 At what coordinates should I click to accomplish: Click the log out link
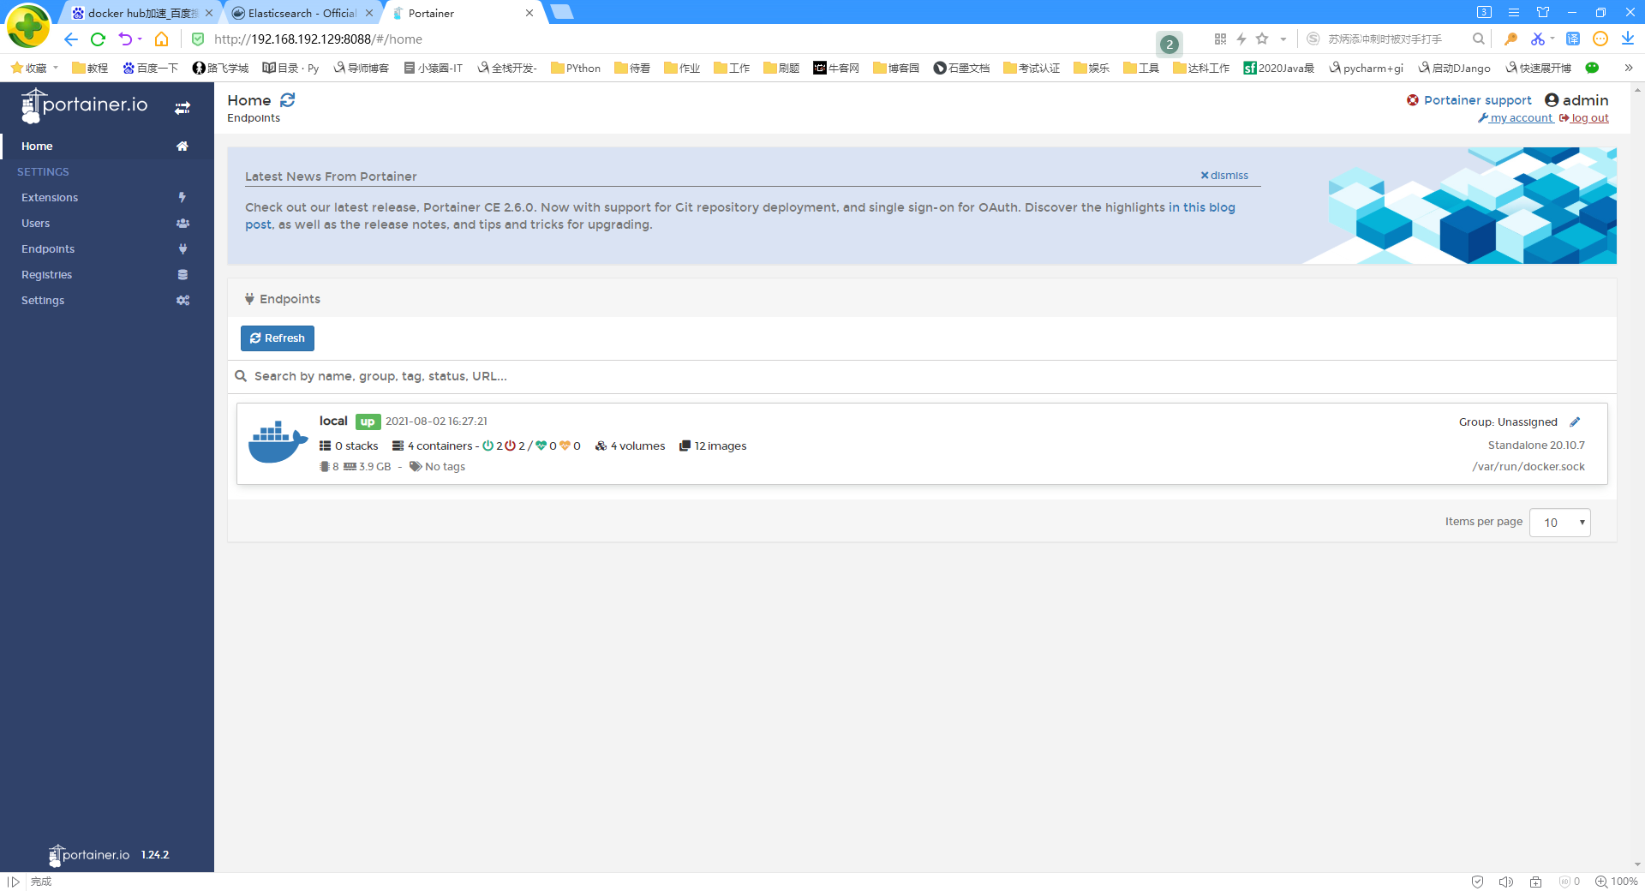tap(1584, 118)
